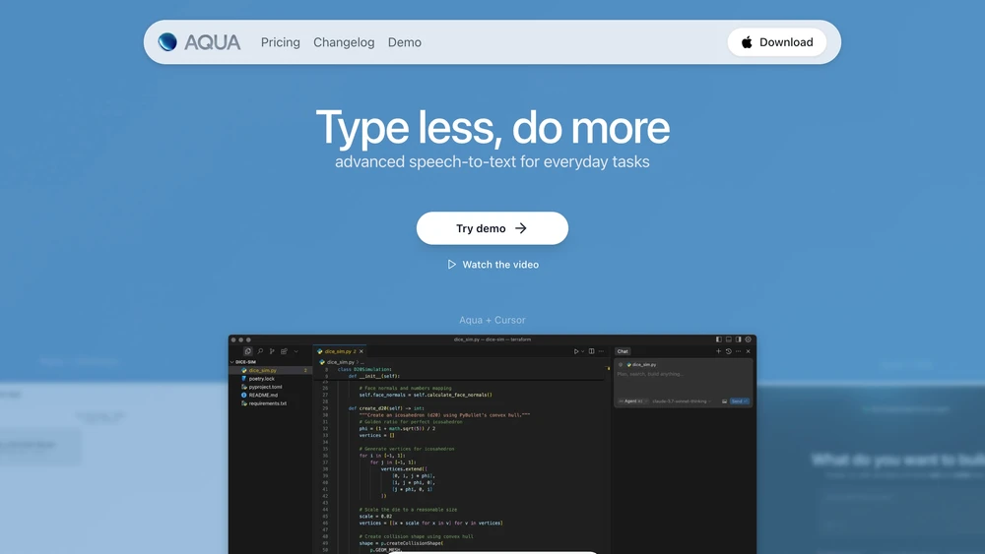Image resolution: width=985 pixels, height=554 pixels.
Task: Click code line 'shape = p.createCollisionShape('
Action: [x=401, y=543]
